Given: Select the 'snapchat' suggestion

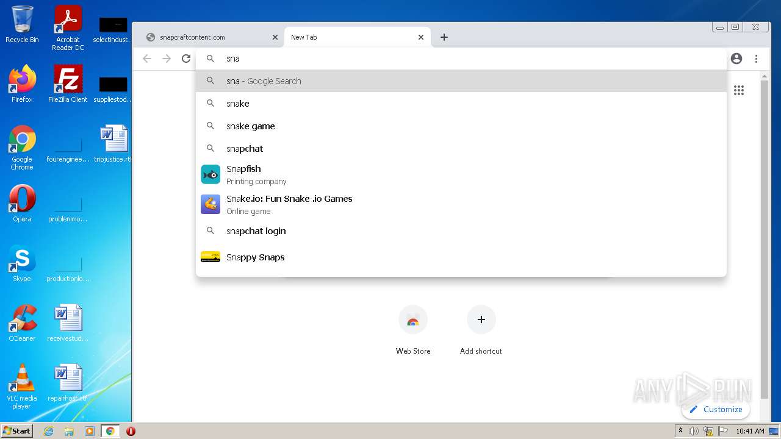Looking at the screenshot, I should (461, 149).
